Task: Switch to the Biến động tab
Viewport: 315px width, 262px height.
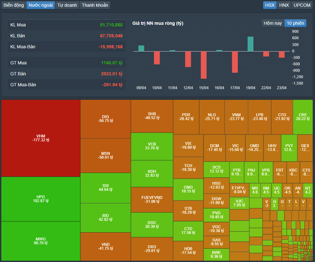Action: pos(14,5)
